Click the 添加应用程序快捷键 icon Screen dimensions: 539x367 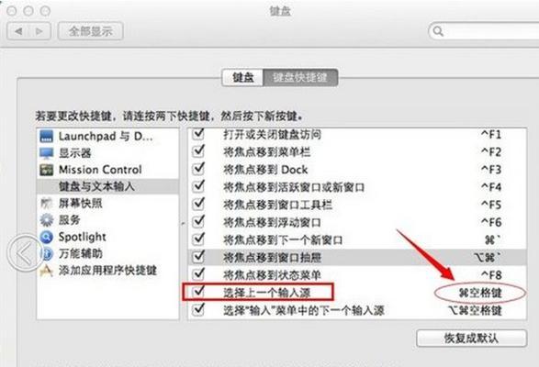(x=47, y=271)
